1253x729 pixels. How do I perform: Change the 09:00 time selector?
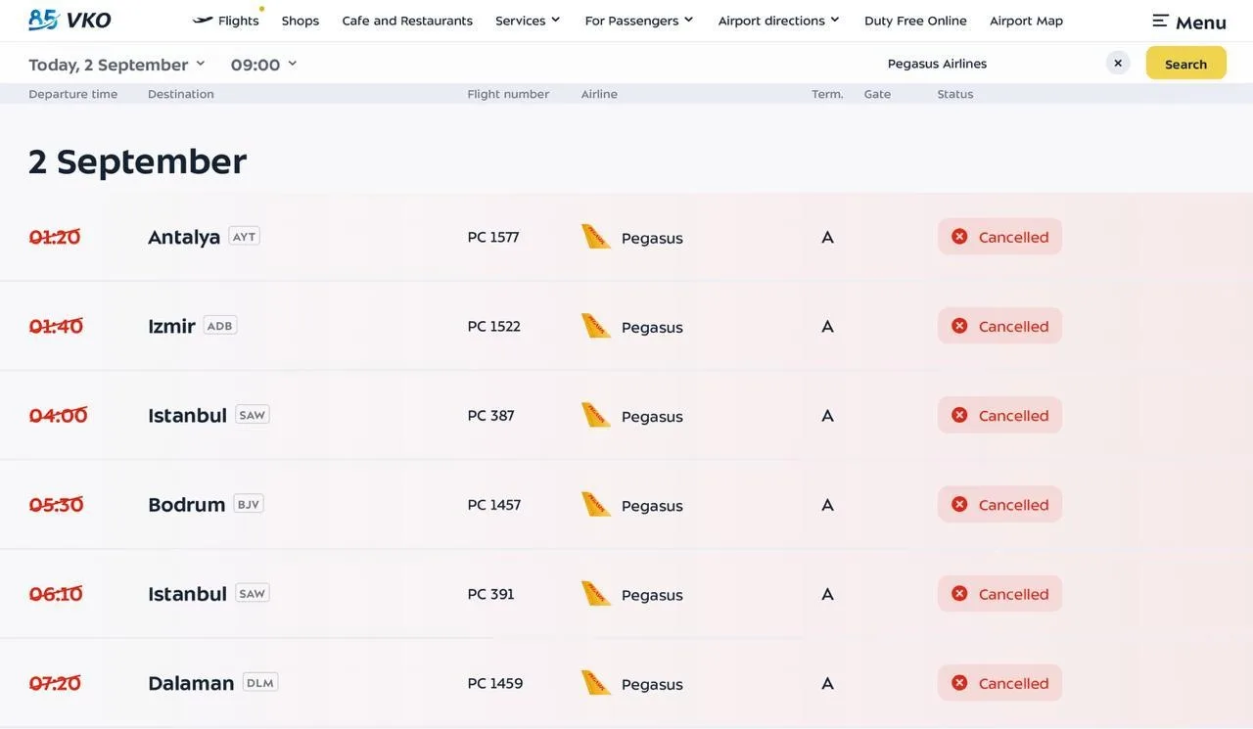click(264, 65)
